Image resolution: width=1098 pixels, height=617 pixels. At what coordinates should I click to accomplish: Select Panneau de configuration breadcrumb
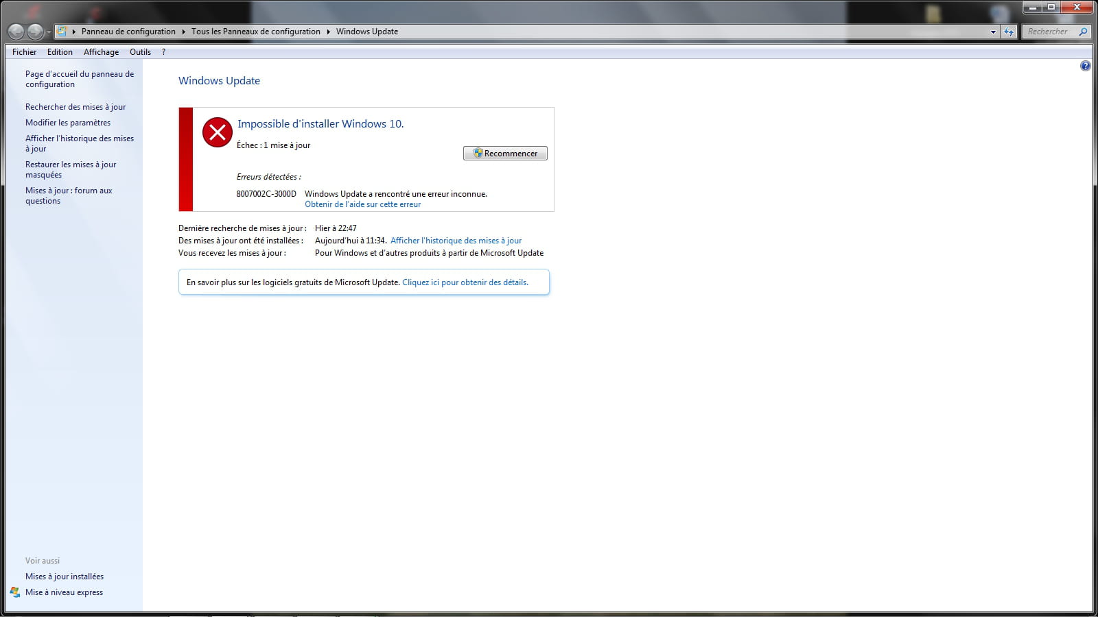(x=128, y=32)
